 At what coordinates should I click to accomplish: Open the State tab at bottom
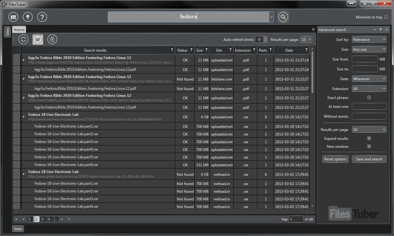[18, 229]
